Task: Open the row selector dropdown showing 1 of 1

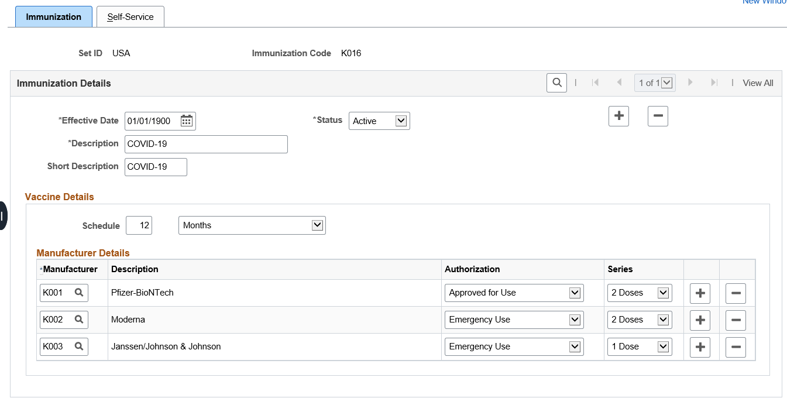Action: click(x=655, y=83)
